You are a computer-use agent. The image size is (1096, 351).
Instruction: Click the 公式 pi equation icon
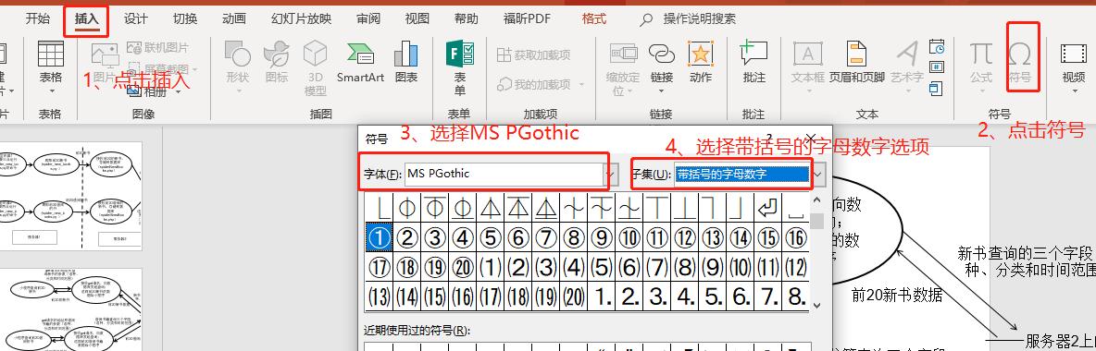[981, 54]
